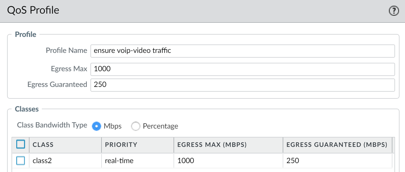
Task: Toggle the select-all checkbox in table header
Action: tap(21, 144)
